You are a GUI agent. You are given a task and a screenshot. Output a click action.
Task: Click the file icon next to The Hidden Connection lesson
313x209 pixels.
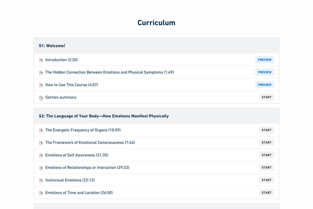[x=41, y=73]
